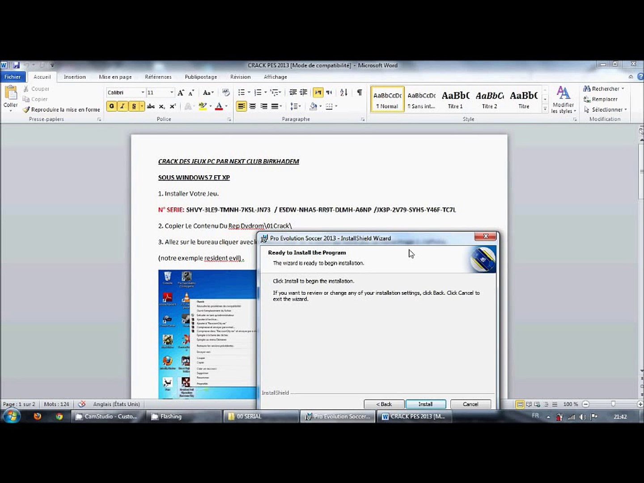The height and width of the screenshot is (483, 644).
Task: Click the zoom out minus button
Action: click(x=585, y=404)
